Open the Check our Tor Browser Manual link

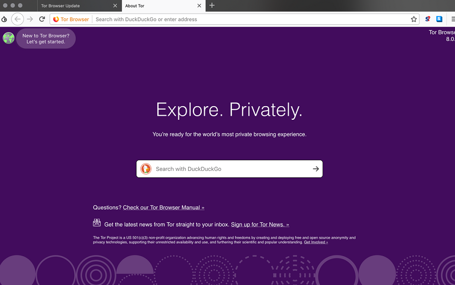coord(164,208)
